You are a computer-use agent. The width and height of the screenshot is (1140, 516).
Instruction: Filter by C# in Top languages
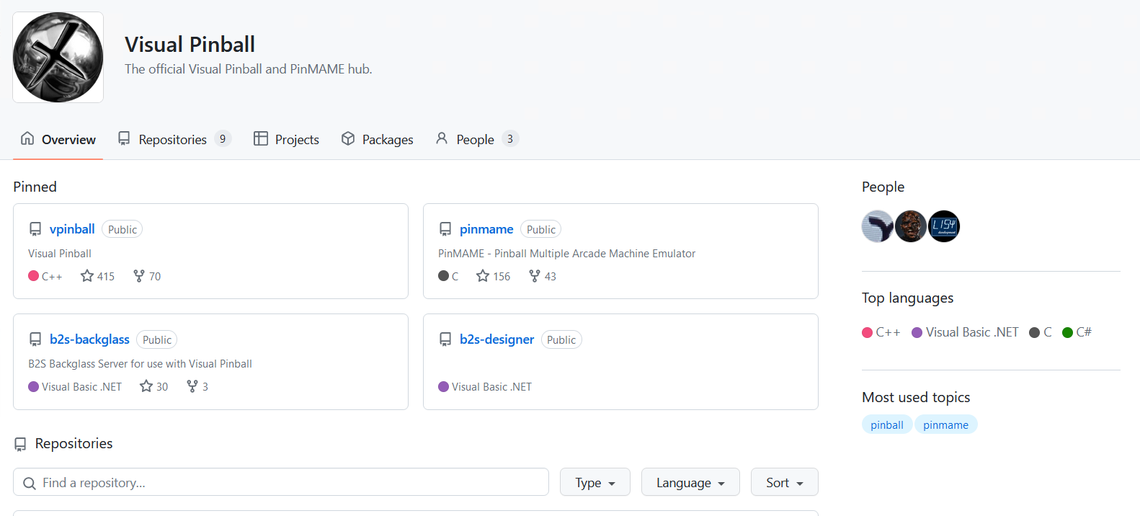(1077, 332)
